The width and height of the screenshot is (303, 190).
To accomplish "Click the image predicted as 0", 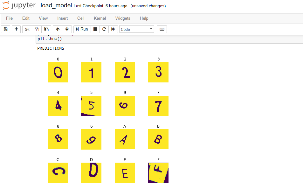I will point(58,72).
